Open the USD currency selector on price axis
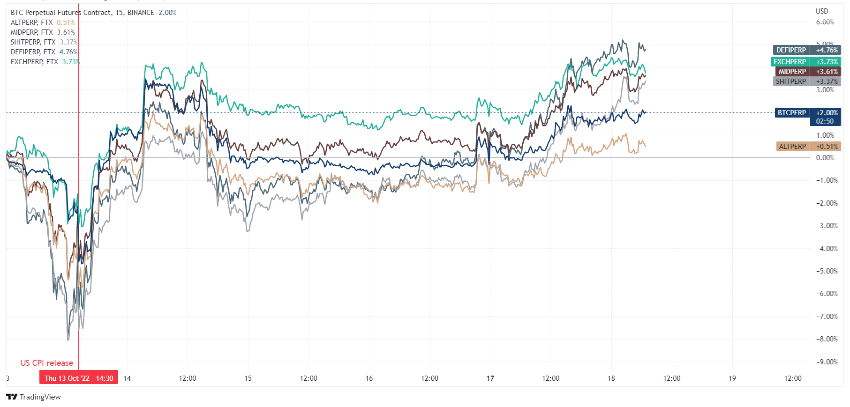The height and width of the screenshot is (407, 850). click(x=821, y=11)
